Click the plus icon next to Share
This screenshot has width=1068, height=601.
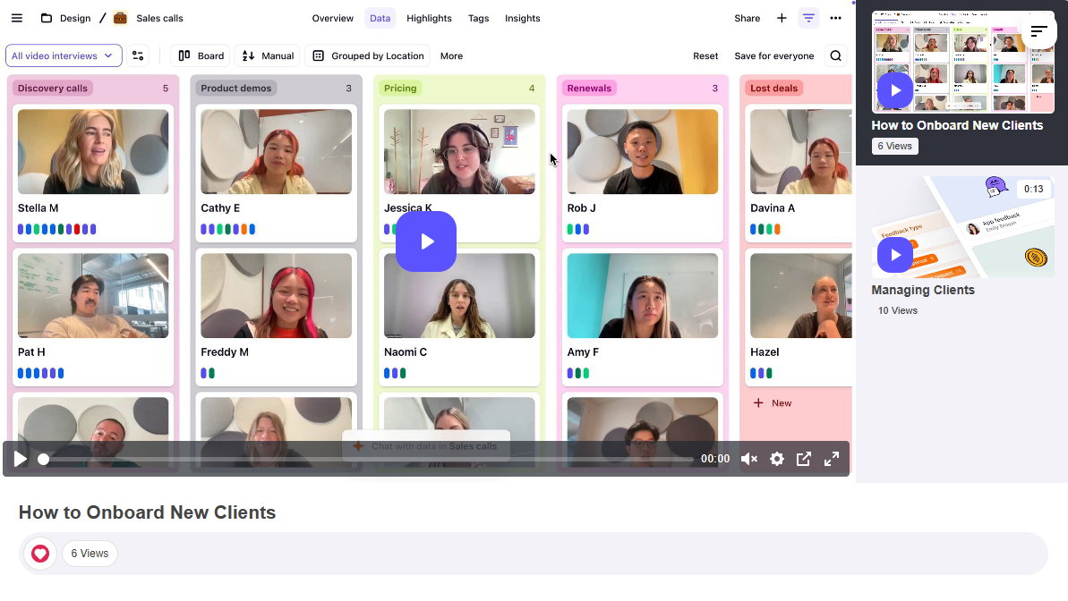[x=782, y=18]
